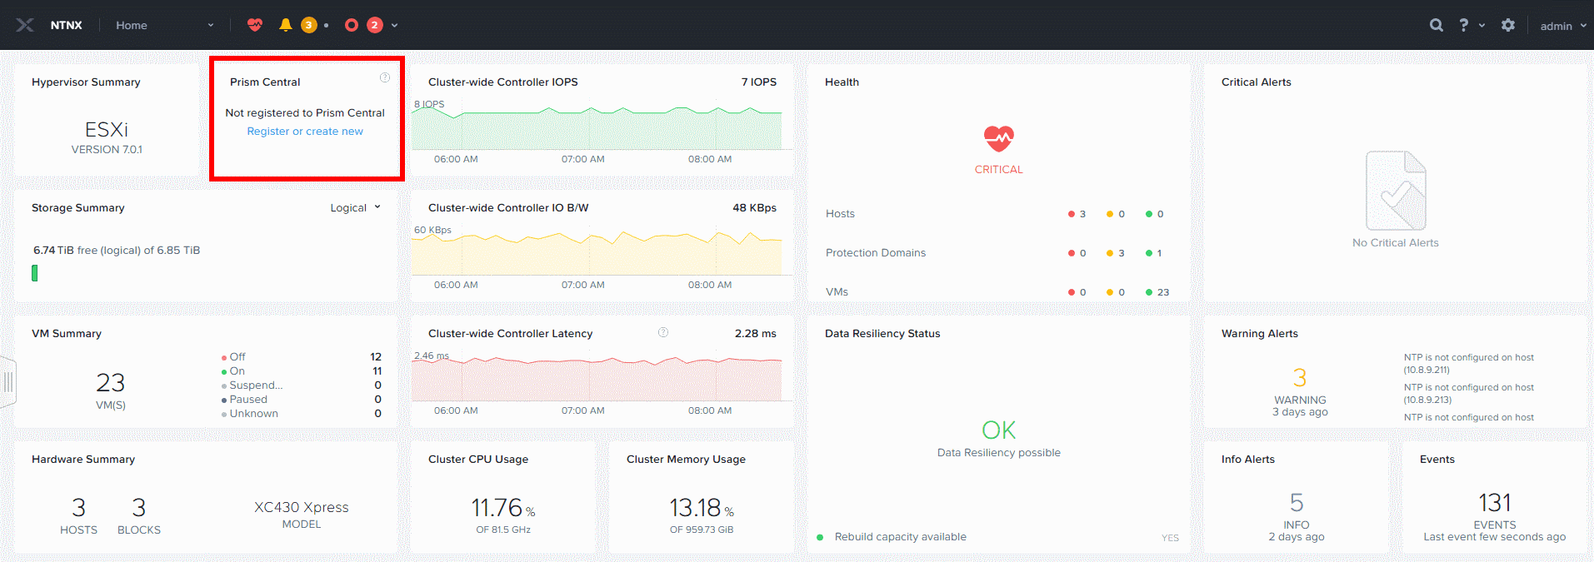Open the alerts bell icon
This screenshot has height=562, width=1594.
[286, 25]
